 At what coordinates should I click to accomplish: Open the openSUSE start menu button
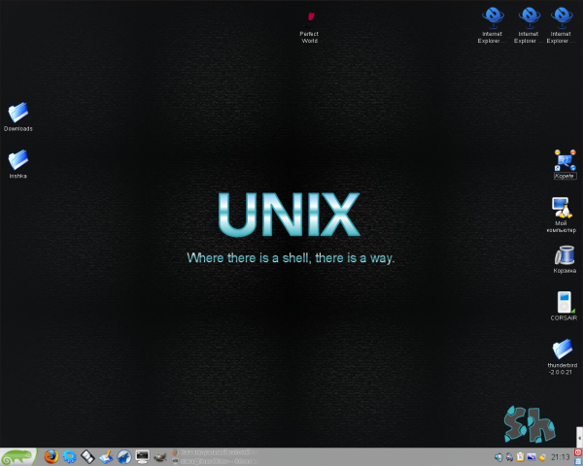pyautogui.click(x=19, y=456)
